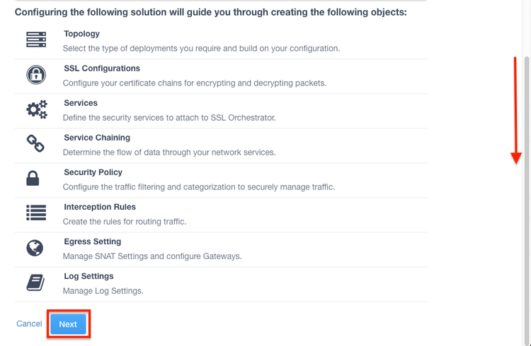Select the Services heading

[81, 103]
